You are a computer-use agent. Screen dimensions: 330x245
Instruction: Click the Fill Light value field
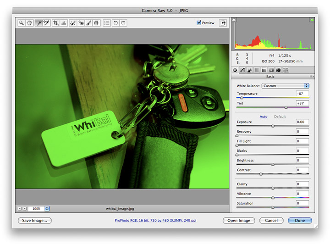tap(302, 141)
